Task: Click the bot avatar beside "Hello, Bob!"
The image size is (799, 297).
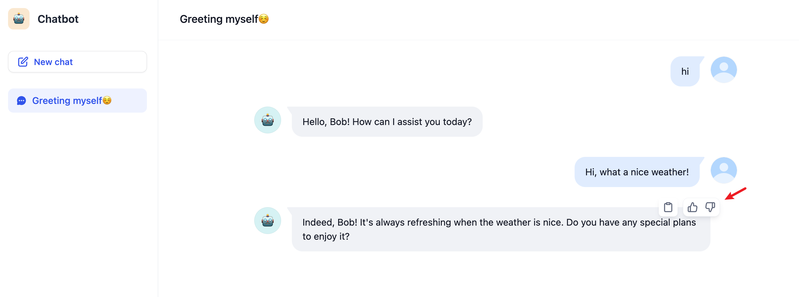Action: [267, 120]
